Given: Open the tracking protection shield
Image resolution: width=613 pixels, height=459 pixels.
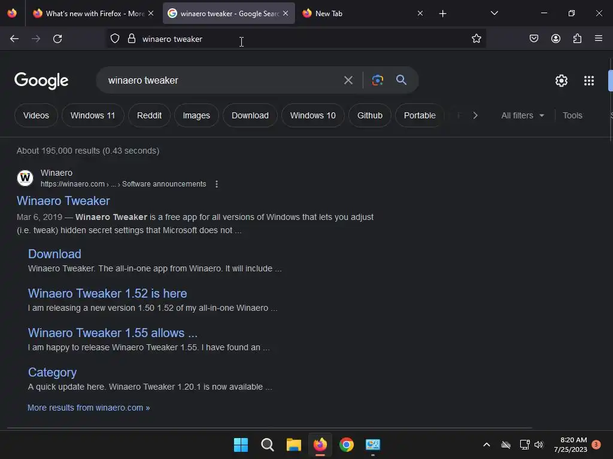Looking at the screenshot, I should (x=114, y=39).
